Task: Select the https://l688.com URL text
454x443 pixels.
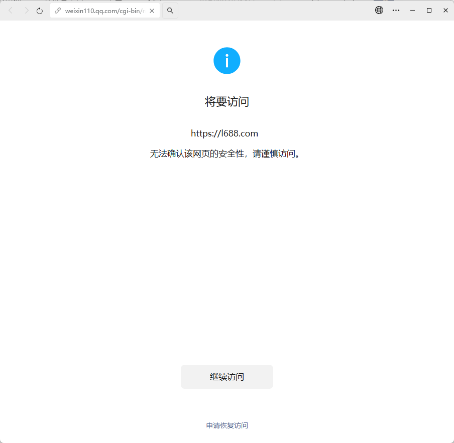Action: [224, 133]
